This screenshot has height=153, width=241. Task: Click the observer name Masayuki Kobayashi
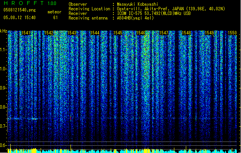138,4
